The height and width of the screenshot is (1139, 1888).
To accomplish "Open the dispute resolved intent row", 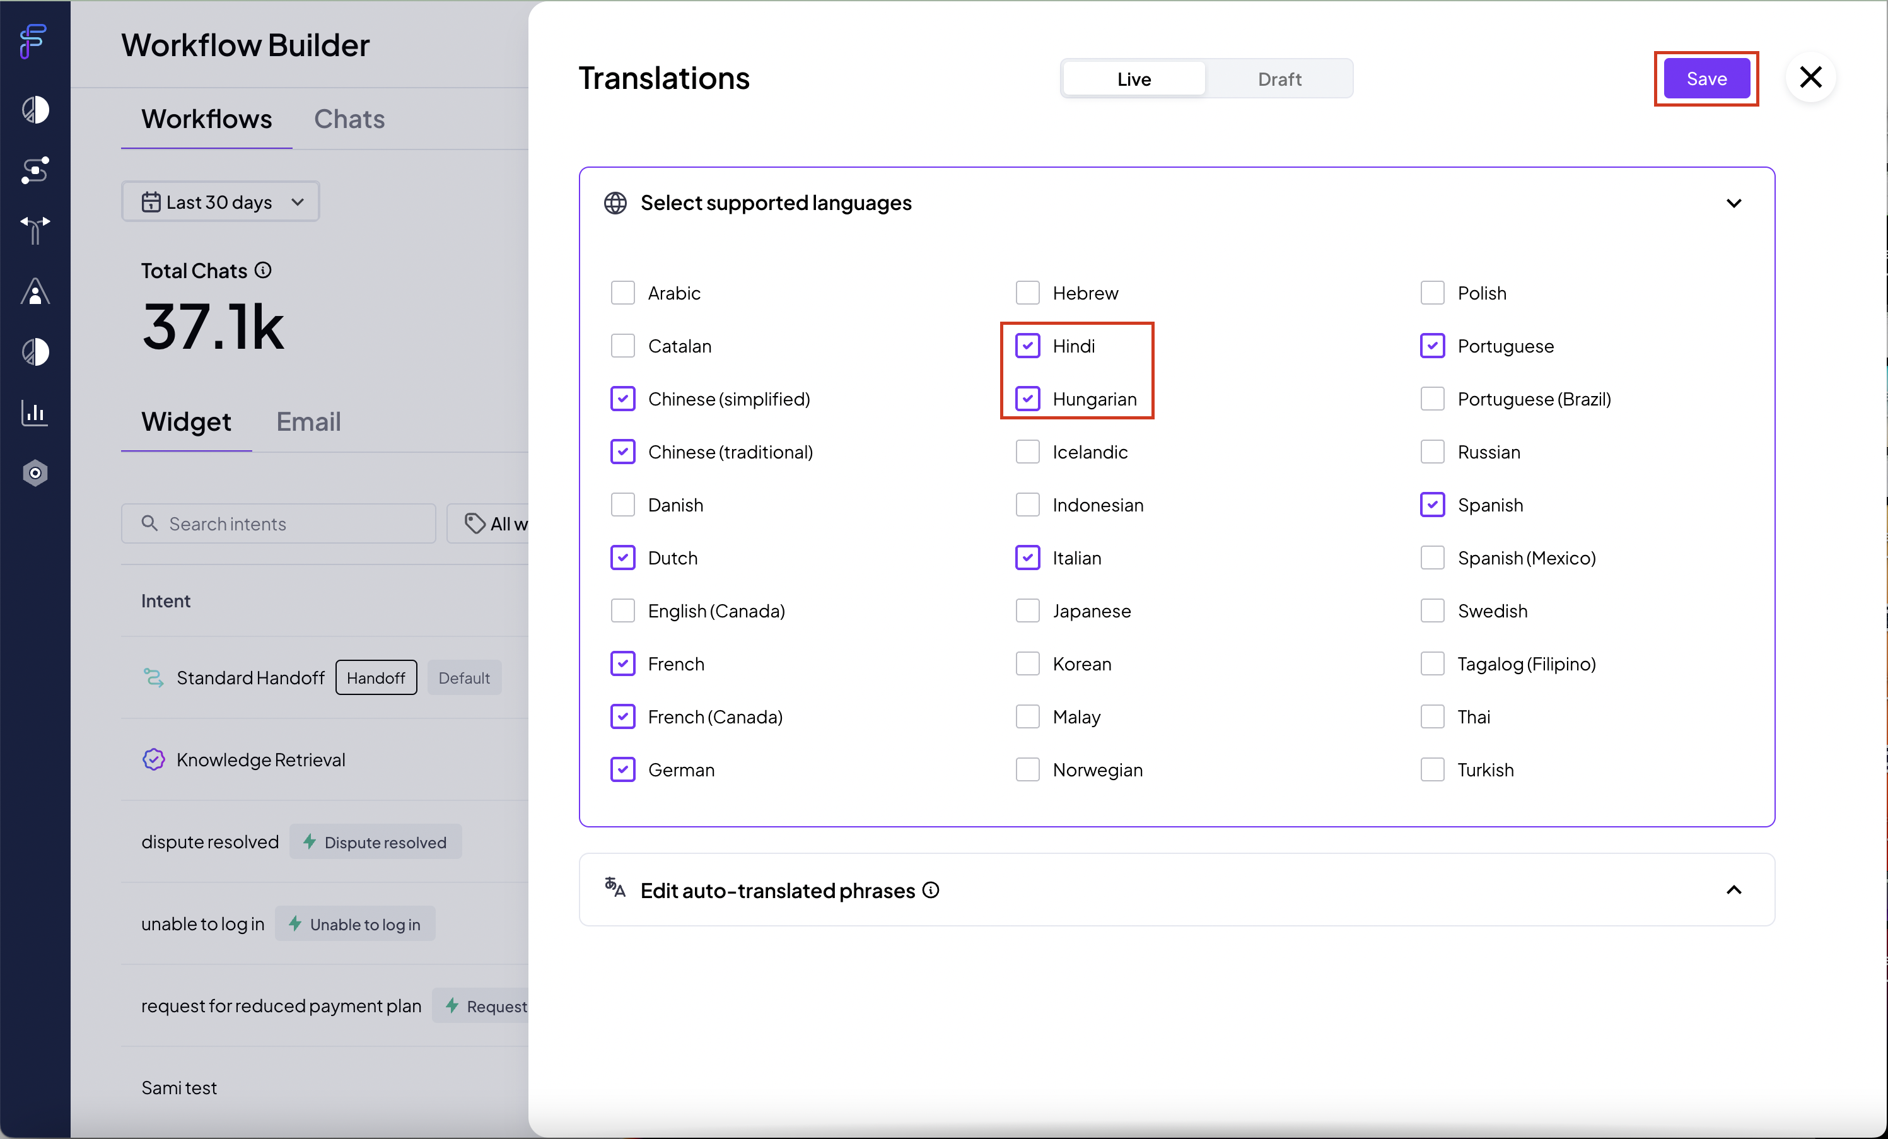I will (325, 841).
